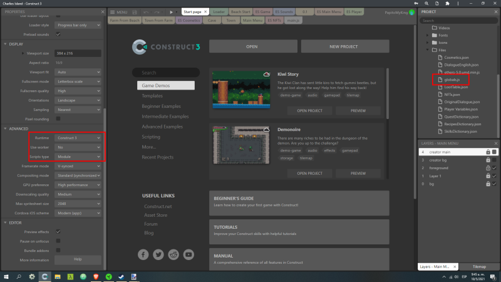This screenshot has height=282, width=501.
Task: Open Framerate mode dropdown
Action: point(78,166)
